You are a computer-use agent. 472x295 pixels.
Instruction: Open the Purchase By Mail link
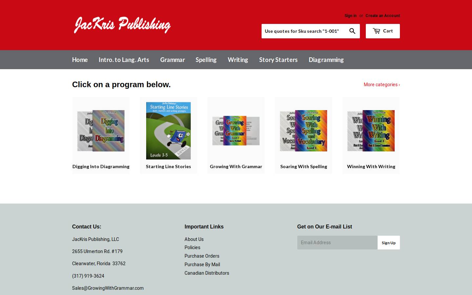click(x=202, y=265)
